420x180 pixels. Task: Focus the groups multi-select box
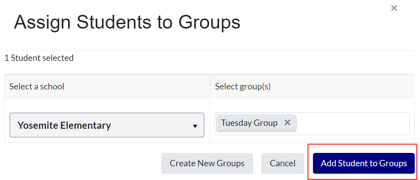click(352, 124)
